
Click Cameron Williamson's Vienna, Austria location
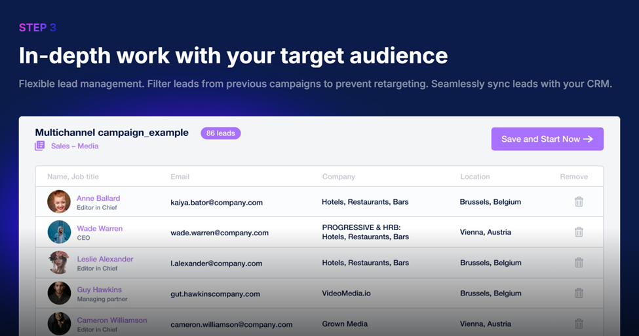tap(486, 324)
